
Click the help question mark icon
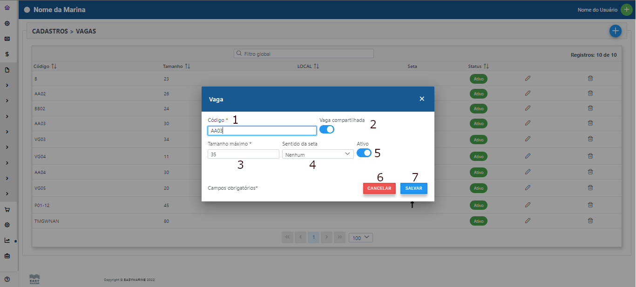(x=7, y=279)
